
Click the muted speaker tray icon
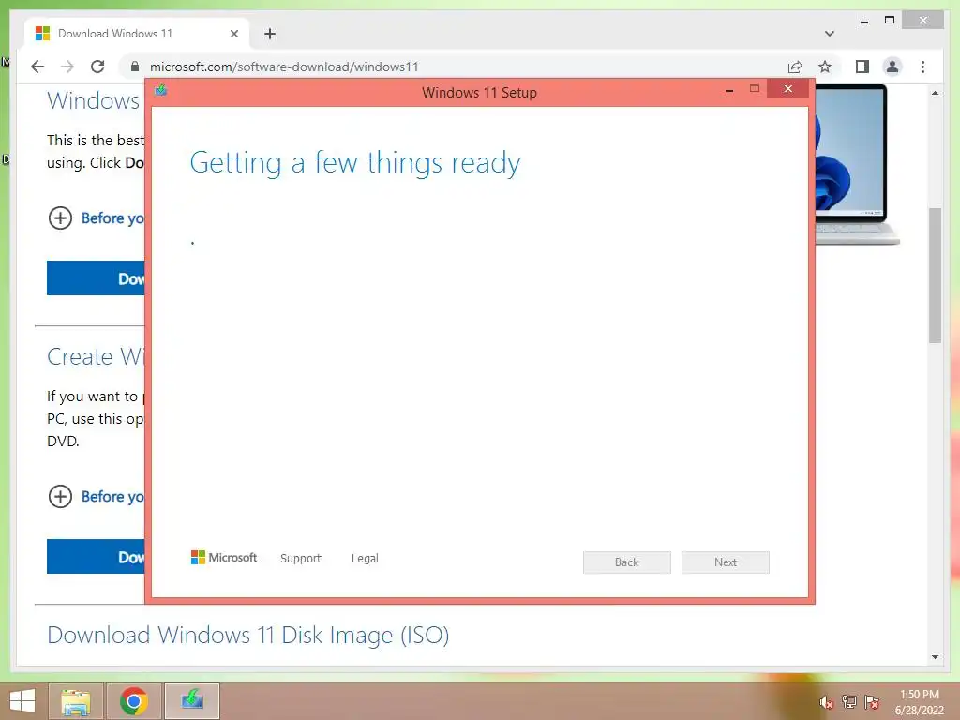click(826, 702)
